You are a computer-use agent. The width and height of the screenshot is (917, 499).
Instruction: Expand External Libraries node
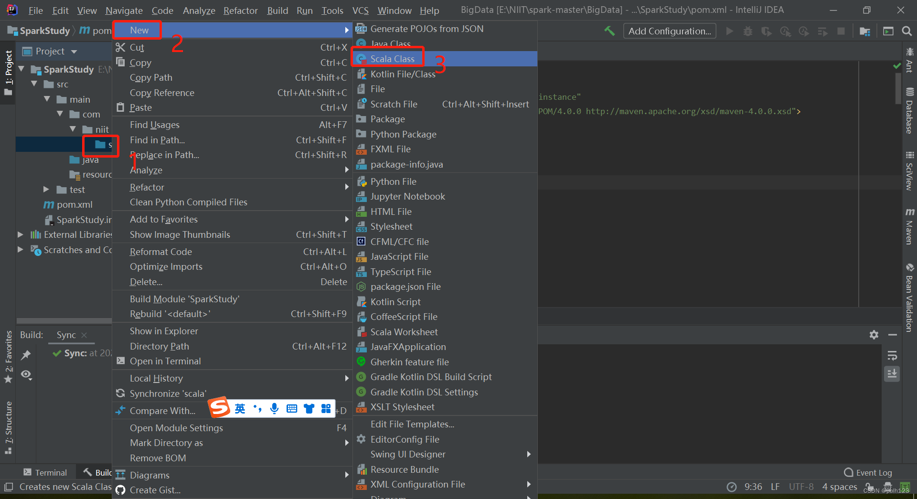[21, 234]
